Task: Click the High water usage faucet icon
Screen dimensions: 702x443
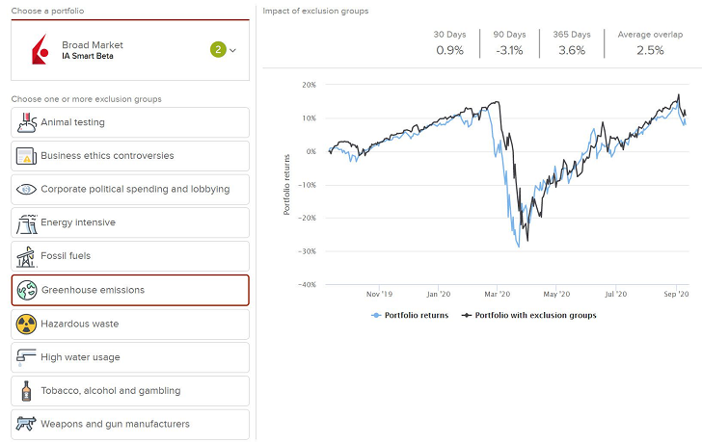Action: point(26,357)
